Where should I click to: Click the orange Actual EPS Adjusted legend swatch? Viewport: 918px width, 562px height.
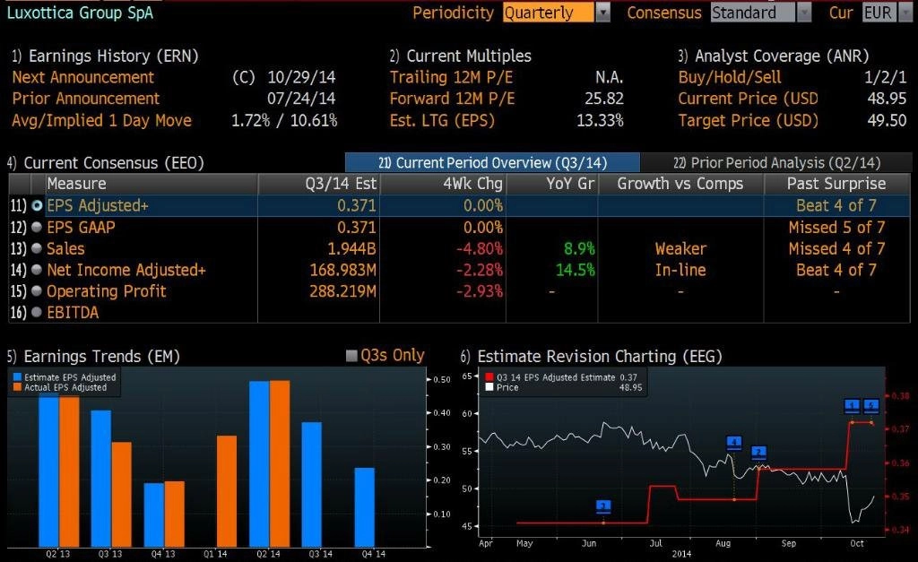click(18, 387)
